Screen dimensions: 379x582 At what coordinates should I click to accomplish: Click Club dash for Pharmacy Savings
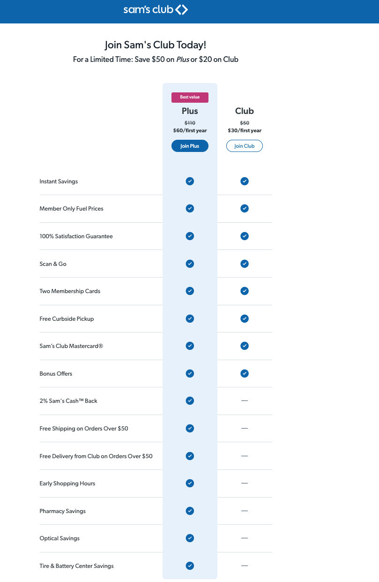coord(244,511)
